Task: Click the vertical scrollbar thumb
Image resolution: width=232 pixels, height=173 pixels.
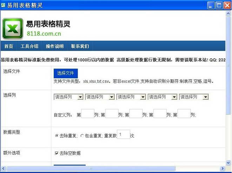Action: 228,65
